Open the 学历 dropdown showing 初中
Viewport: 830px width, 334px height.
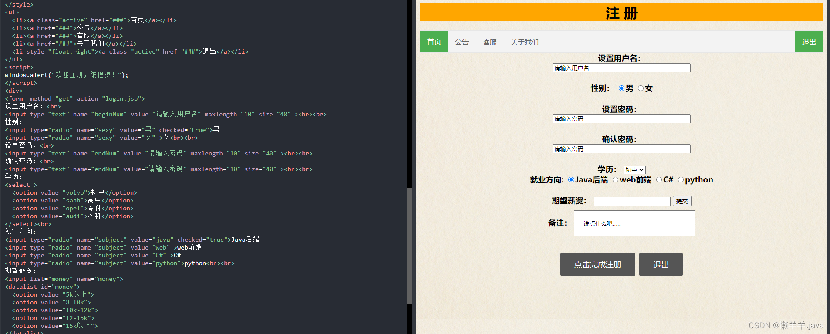[634, 170]
